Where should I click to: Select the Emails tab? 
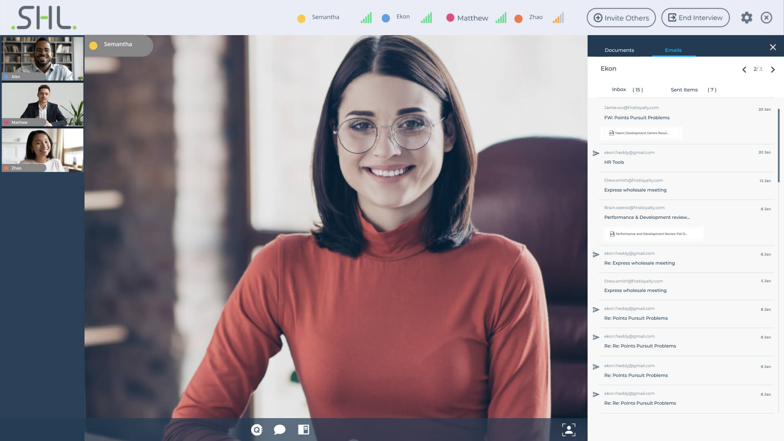673,50
